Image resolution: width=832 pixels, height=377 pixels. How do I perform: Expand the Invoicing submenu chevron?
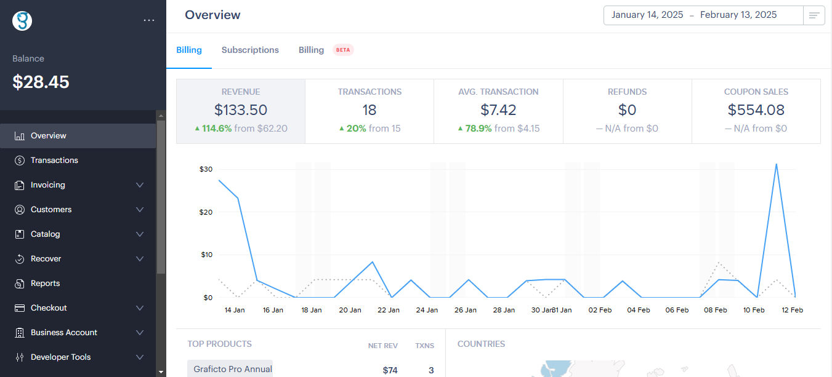[x=140, y=185]
